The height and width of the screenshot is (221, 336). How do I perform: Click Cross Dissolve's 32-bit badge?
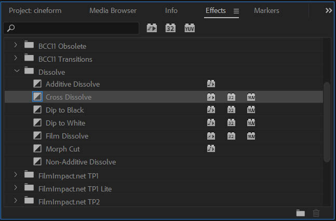click(x=231, y=97)
